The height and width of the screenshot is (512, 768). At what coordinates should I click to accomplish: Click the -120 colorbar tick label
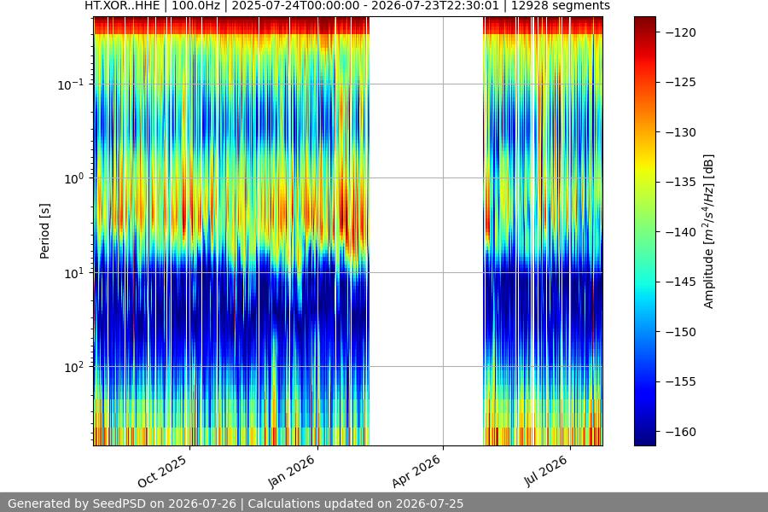coord(681,32)
